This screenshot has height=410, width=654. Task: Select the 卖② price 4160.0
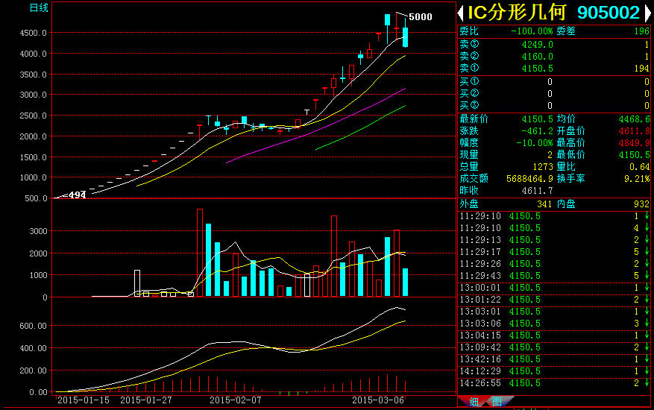coord(537,57)
